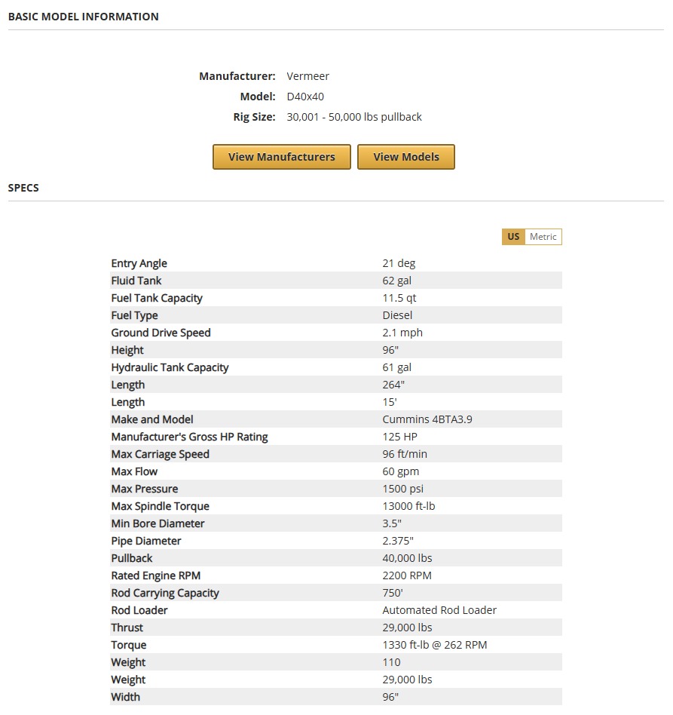Screen dimensions: 673x715
Task: Select the US units toggle
Action: click(x=513, y=237)
